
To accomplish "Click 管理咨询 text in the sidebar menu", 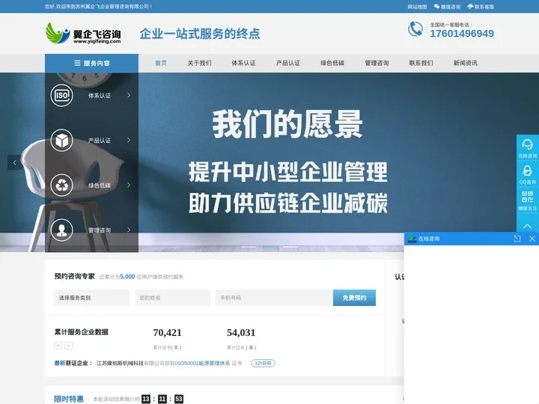I will point(100,230).
